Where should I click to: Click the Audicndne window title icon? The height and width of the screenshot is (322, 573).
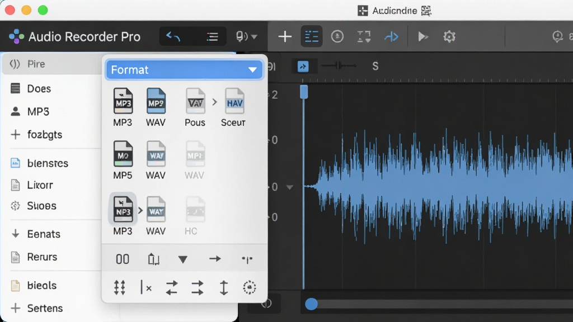pyautogui.click(x=363, y=11)
